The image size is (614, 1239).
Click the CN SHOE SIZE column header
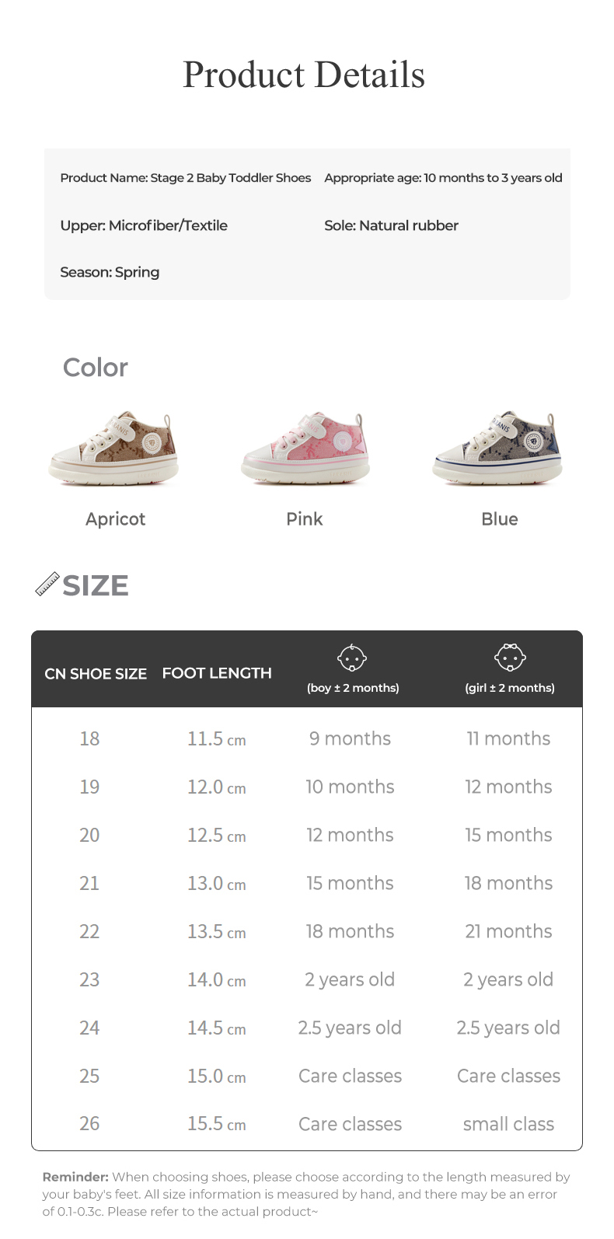(x=96, y=674)
